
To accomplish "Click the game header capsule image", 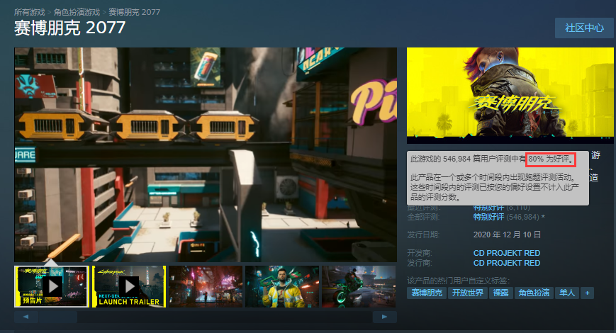I will coord(510,96).
